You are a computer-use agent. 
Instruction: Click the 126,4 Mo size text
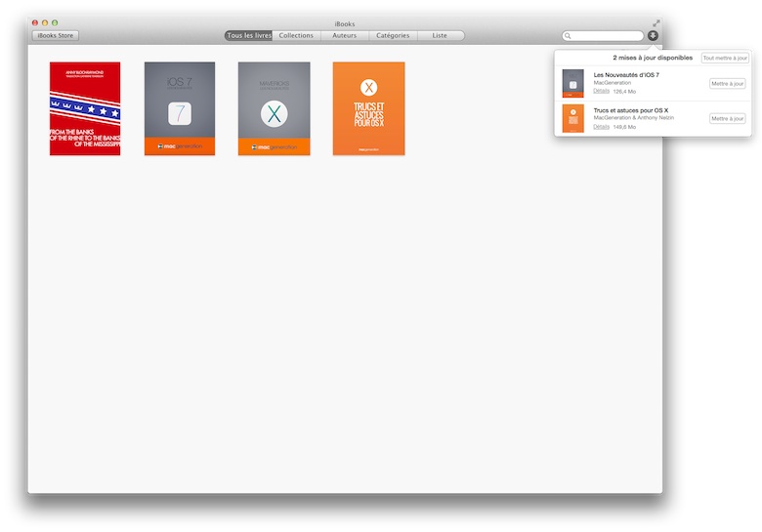pyautogui.click(x=624, y=91)
